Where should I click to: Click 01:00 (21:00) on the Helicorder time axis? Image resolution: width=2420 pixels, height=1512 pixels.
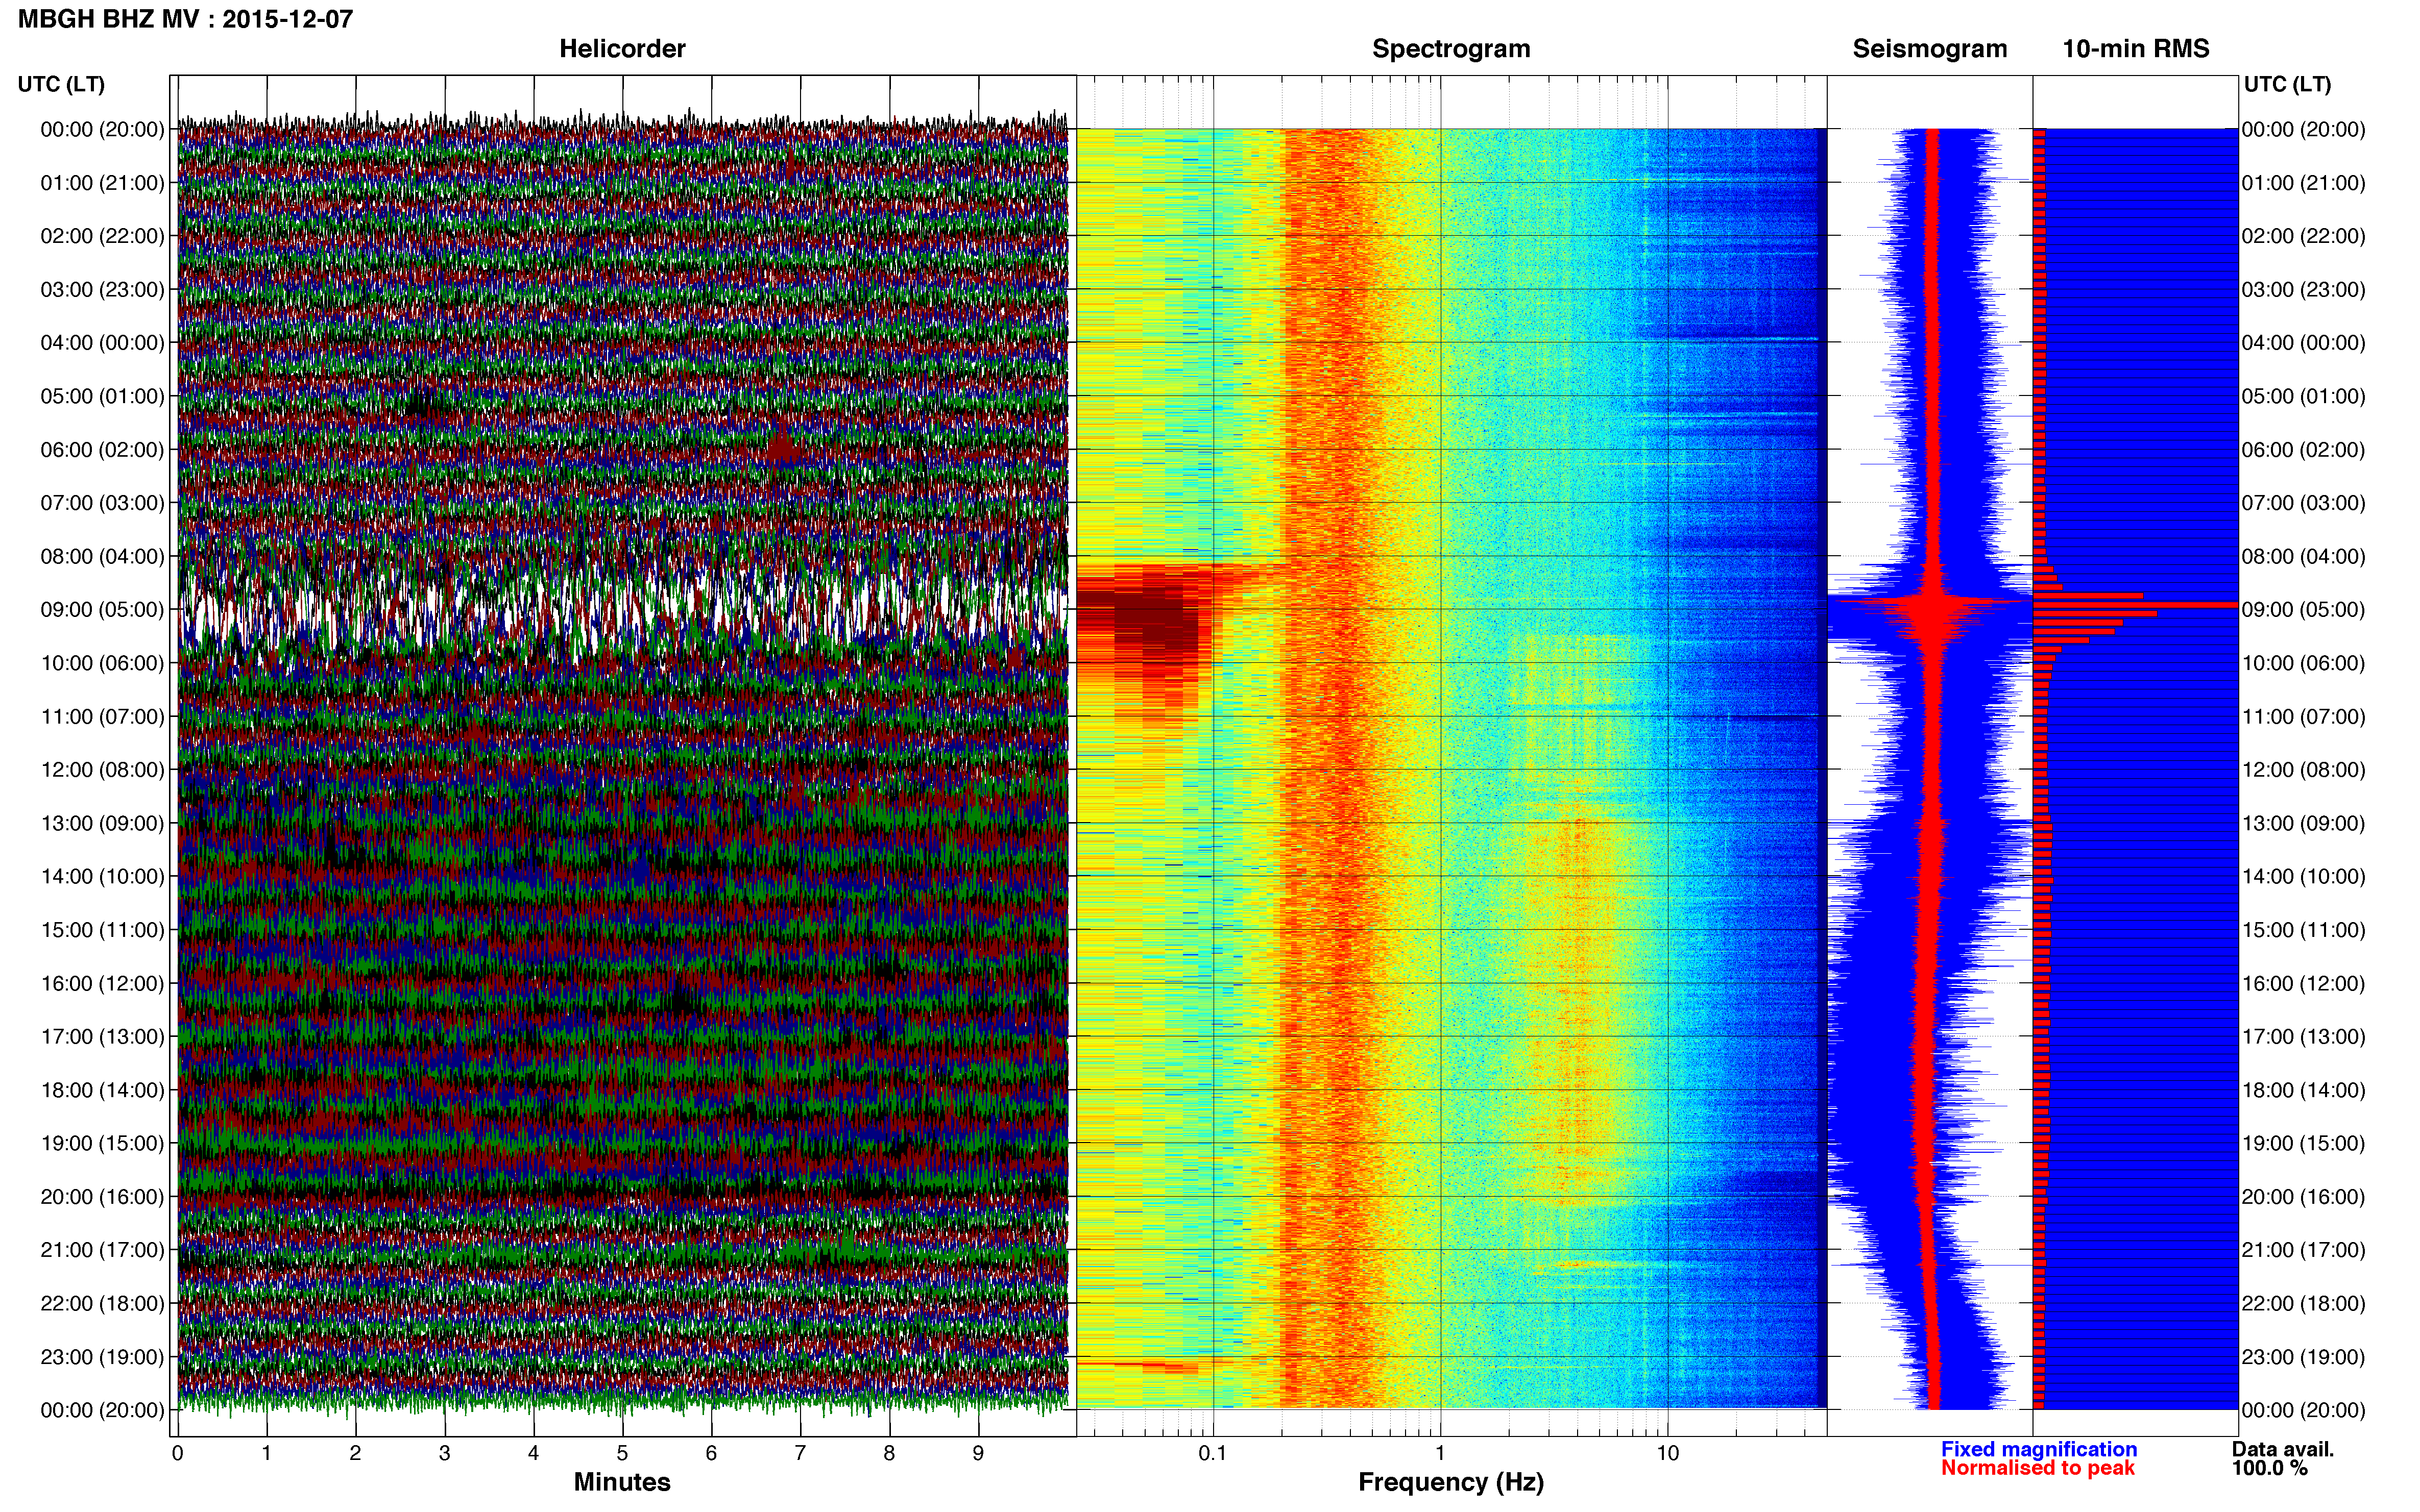[102, 183]
